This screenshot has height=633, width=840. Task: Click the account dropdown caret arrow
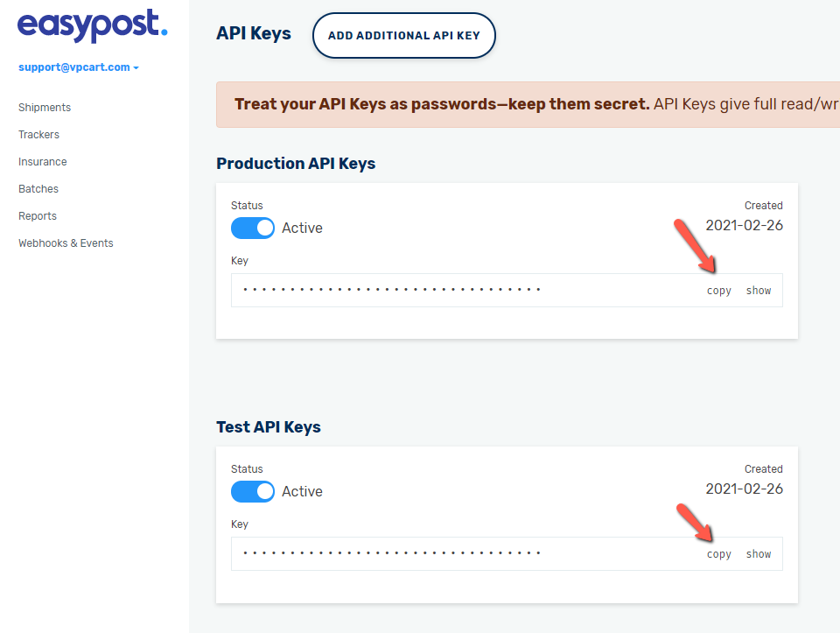(136, 68)
